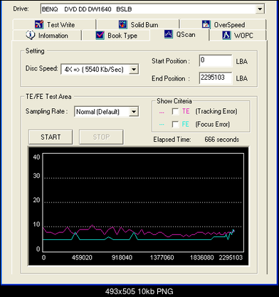Click the graph axis label 1377060

point(162,258)
